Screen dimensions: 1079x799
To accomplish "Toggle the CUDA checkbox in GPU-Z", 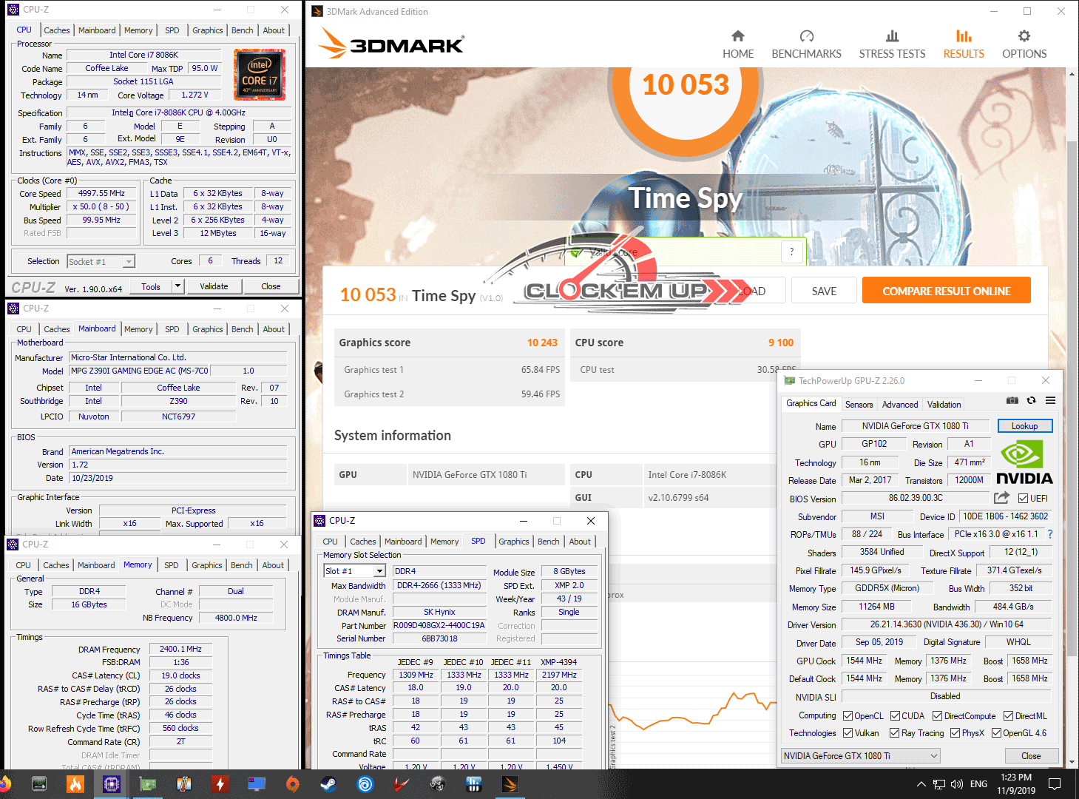I will (x=895, y=716).
